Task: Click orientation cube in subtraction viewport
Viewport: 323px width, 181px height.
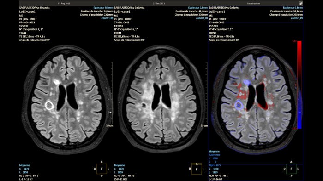Action: click(291, 169)
